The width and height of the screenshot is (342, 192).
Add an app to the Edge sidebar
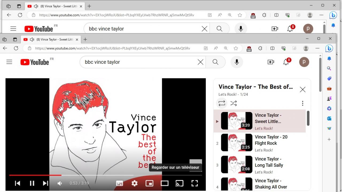[329, 139]
